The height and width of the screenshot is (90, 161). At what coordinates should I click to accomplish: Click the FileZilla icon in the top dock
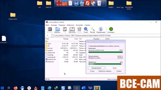(87, 3)
